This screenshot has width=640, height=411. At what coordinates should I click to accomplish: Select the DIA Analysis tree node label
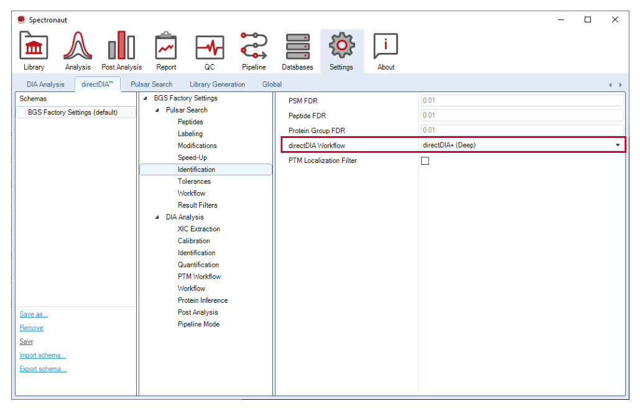pos(185,217)
